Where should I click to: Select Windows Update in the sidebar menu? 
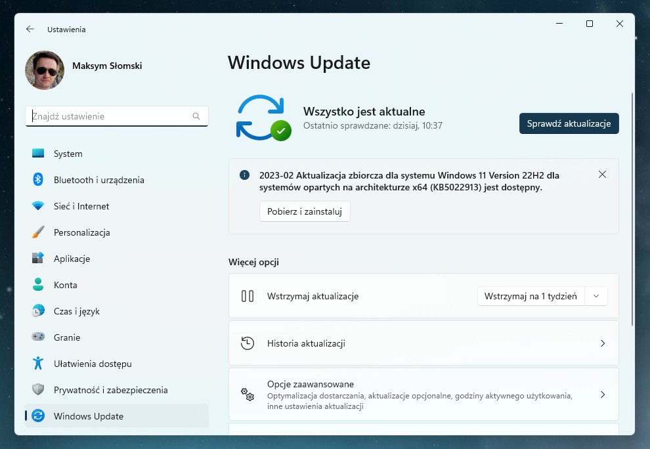(91, 416)
